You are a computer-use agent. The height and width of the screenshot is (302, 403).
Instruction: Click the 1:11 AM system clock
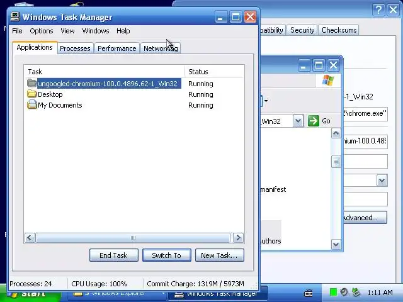(380, 293)
